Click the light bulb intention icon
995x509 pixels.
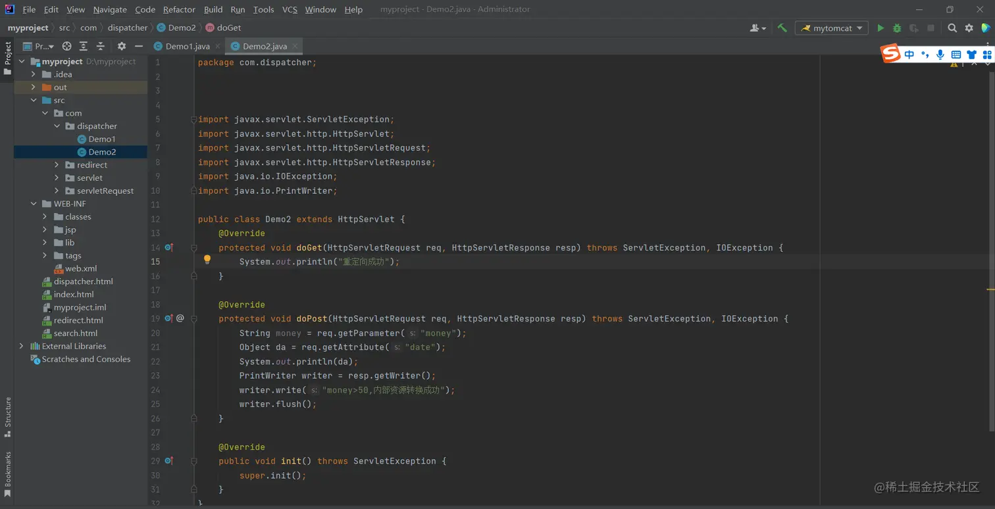207,260
